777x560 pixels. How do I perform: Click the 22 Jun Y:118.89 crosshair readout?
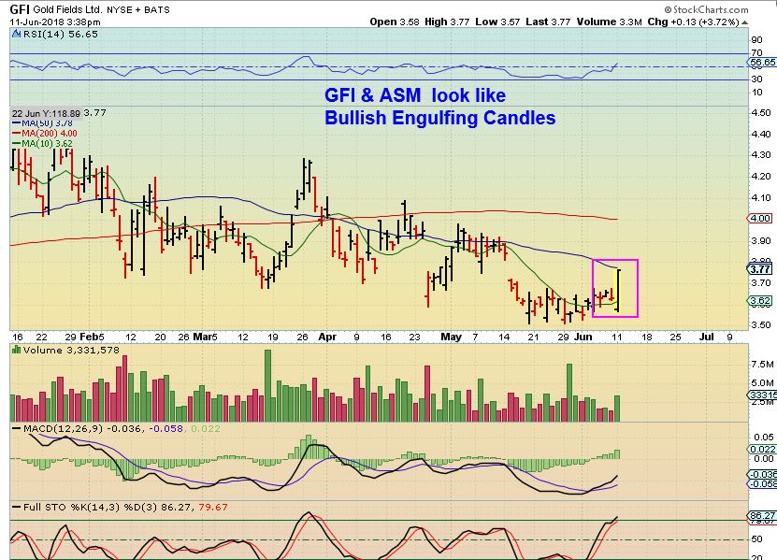[46, 113]
